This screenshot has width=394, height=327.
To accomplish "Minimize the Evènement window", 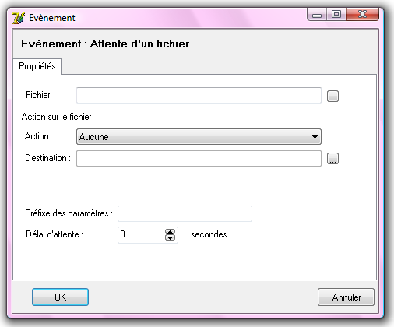I will [x=317, y=15].
